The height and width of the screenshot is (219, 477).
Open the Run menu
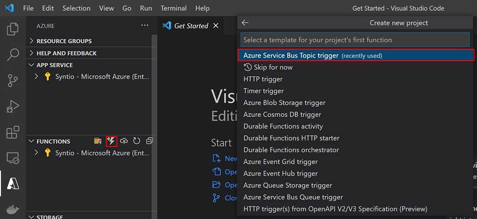(x=146, y=8)
